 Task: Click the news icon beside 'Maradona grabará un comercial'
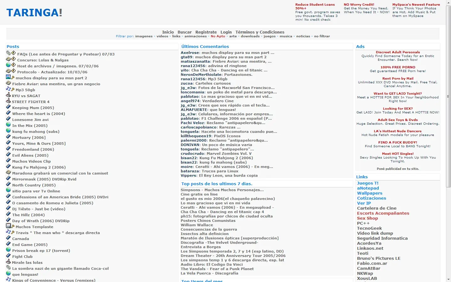[8, 172]
